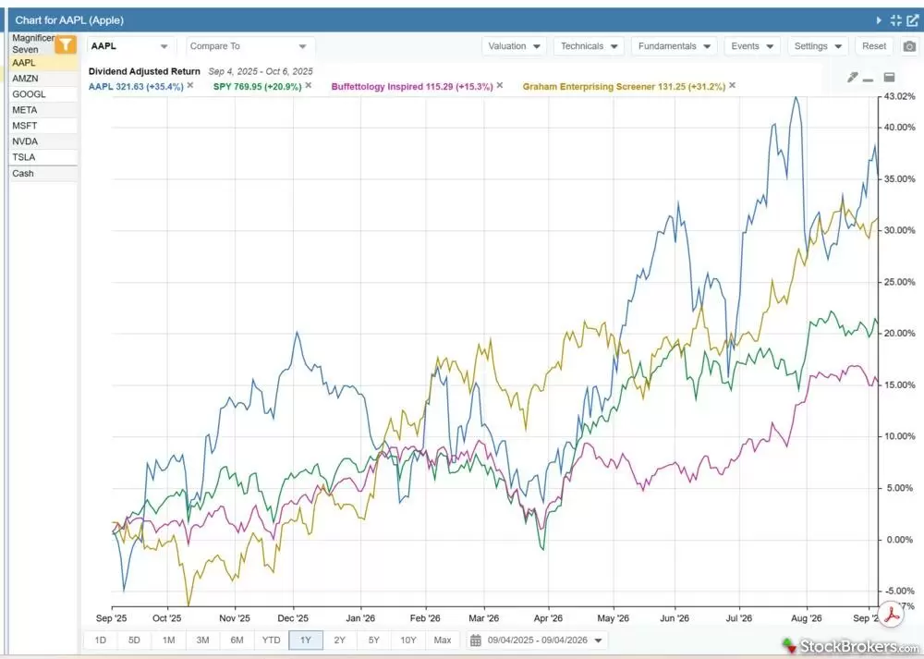
Task: Click the Dividend Adjusted Return heading
Action: [x=144, y=71]
